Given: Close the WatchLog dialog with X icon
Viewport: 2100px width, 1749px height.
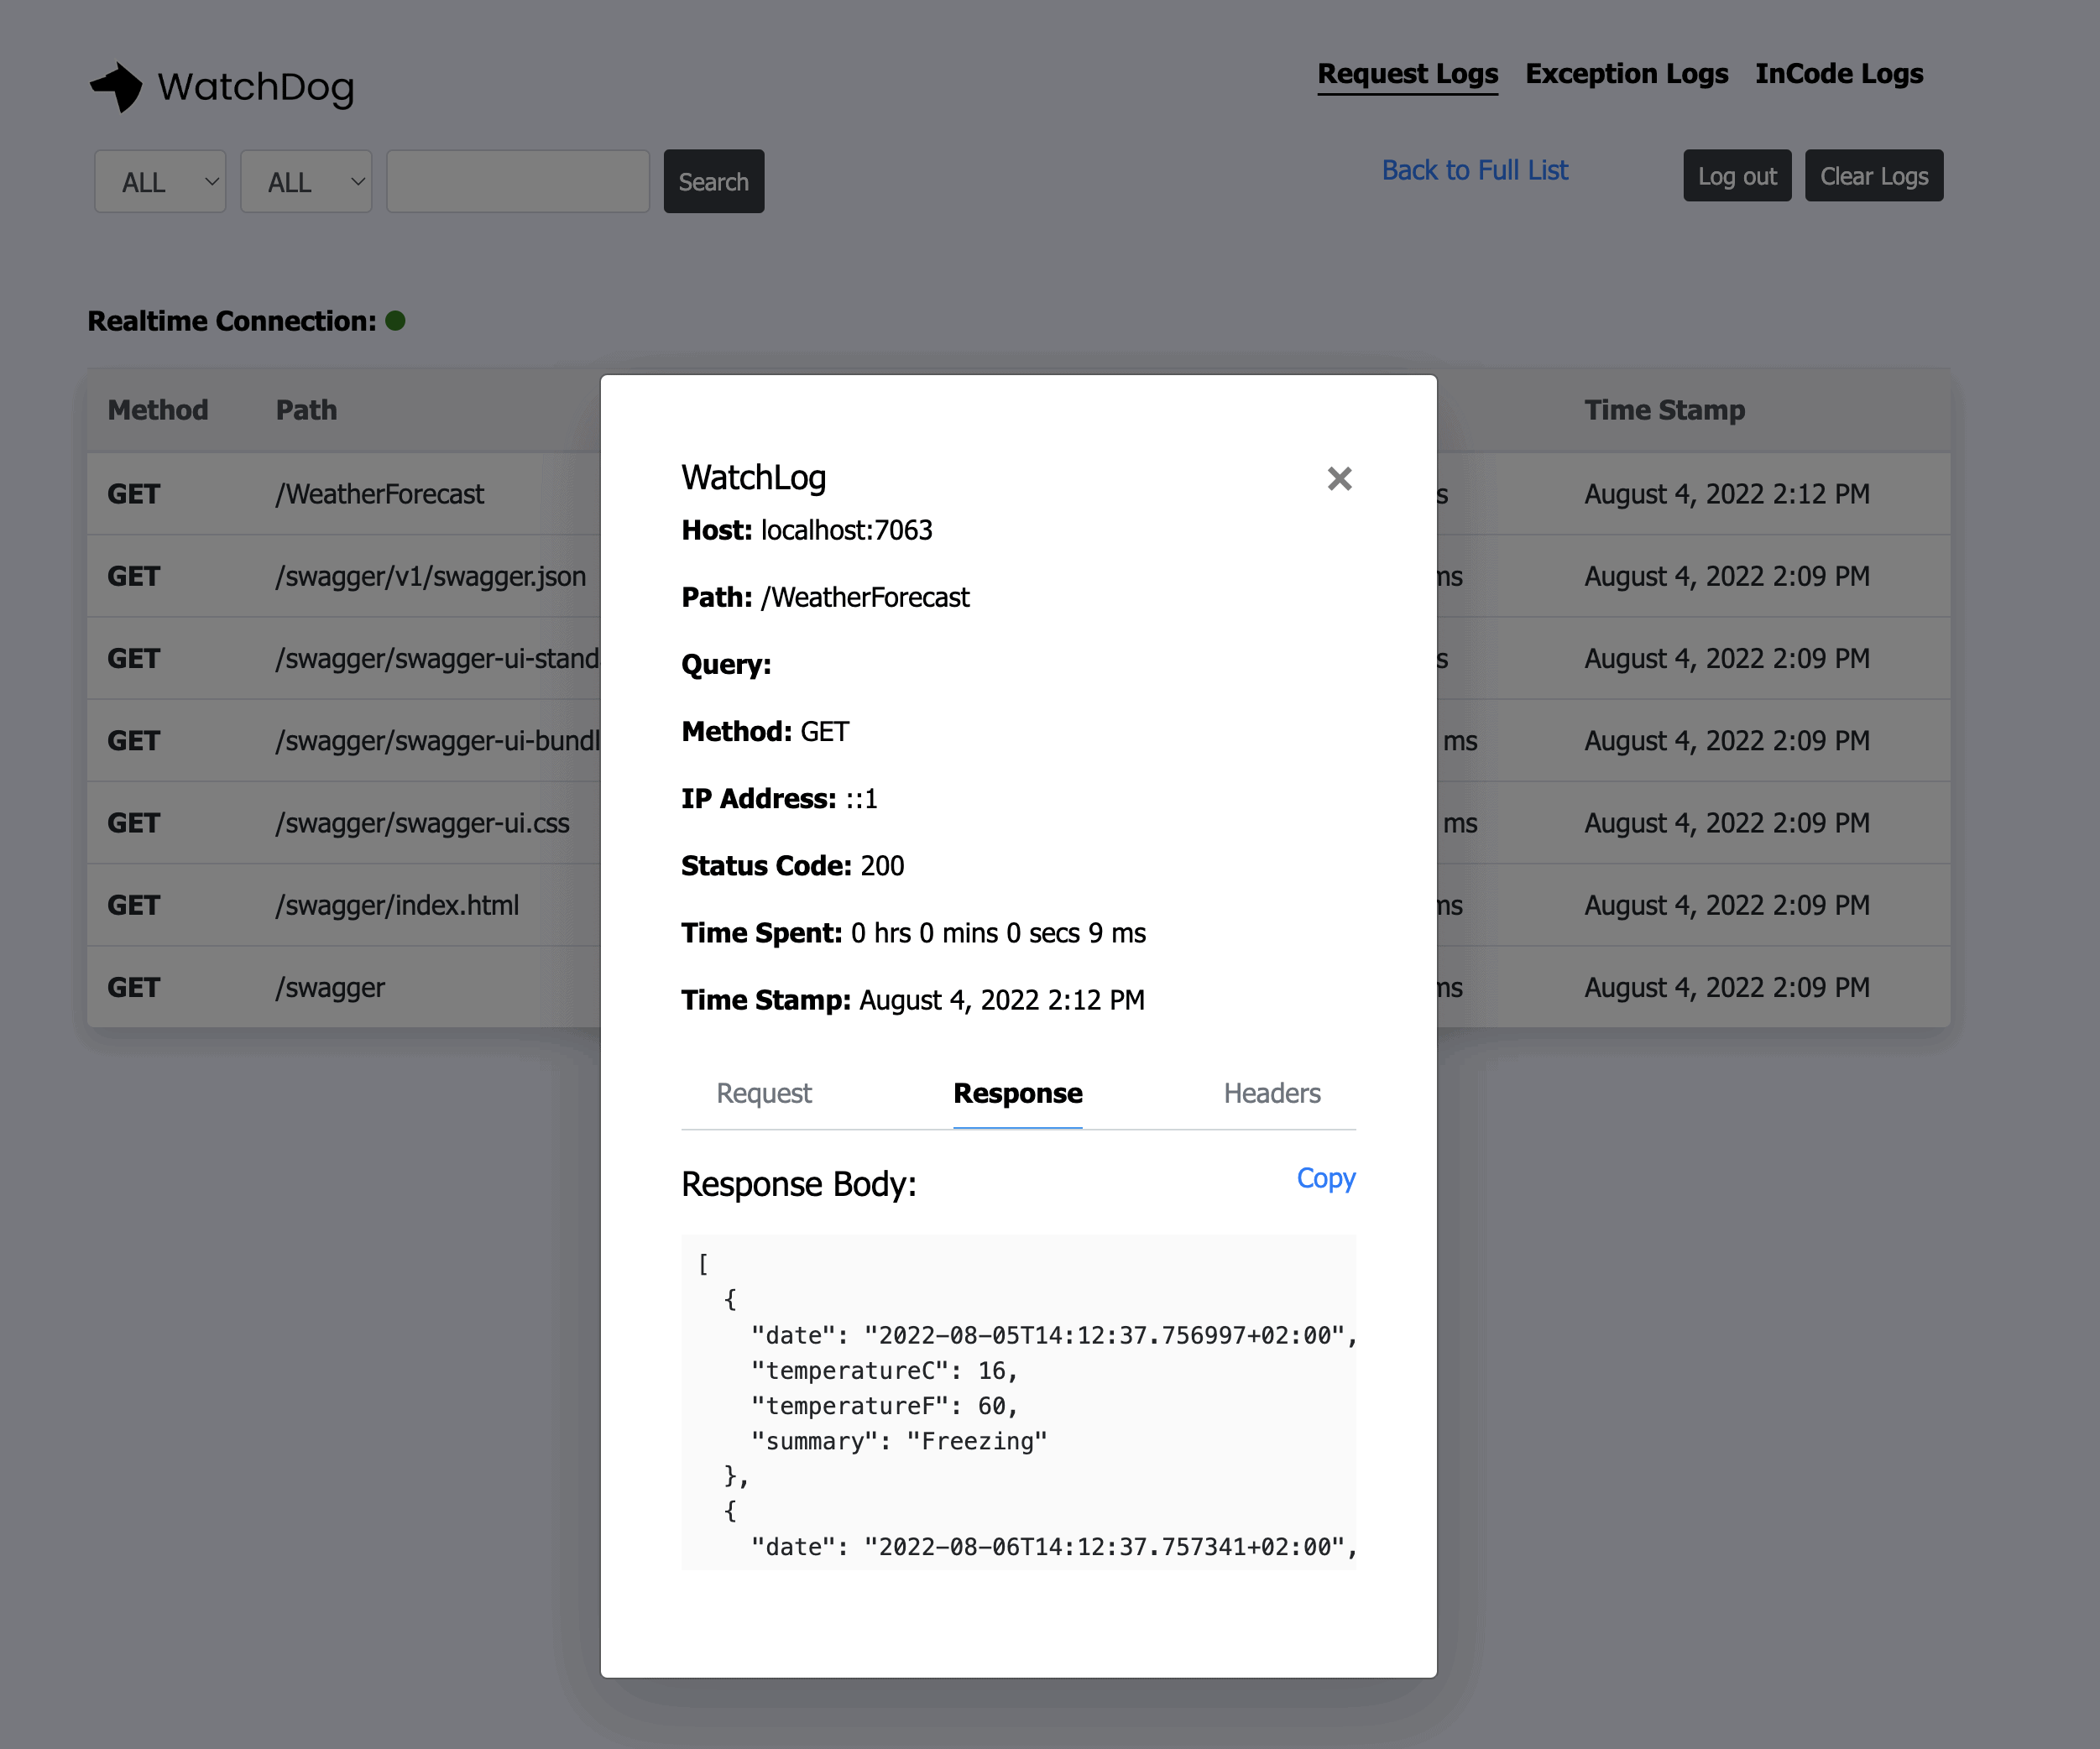Looking at the screenshot, I should pyautogui.click(x=1339, y=479).
